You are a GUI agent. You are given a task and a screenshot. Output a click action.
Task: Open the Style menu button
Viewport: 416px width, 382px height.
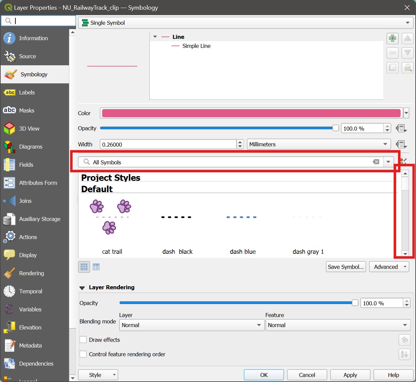pyautogui.click(x=98, y=375)
